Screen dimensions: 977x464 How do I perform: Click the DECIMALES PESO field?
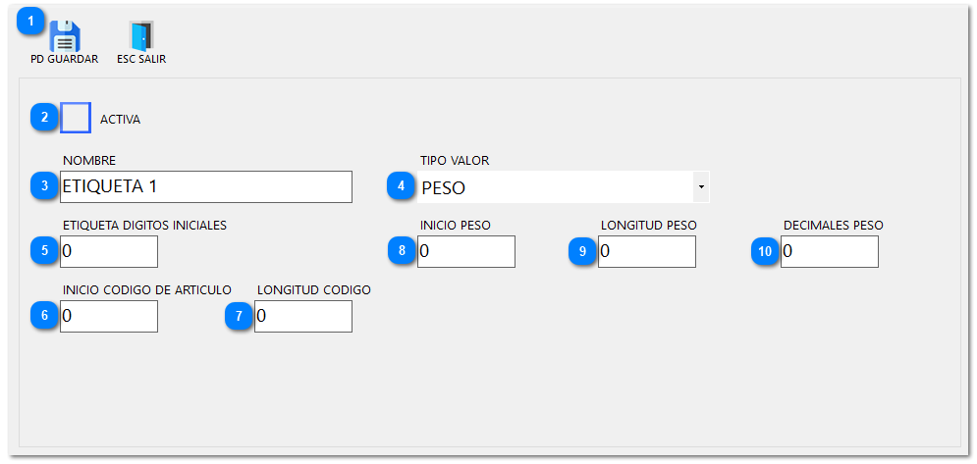click(830, 251)
